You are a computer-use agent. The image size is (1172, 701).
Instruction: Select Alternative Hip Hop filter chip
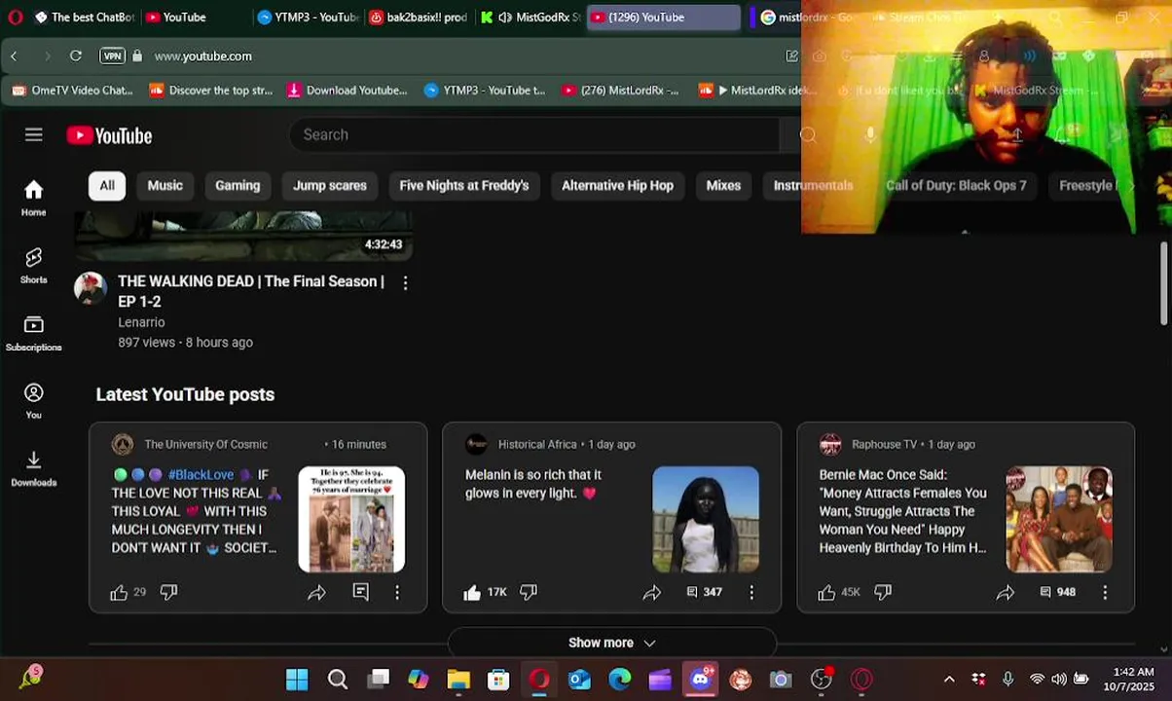click(617, 185)
